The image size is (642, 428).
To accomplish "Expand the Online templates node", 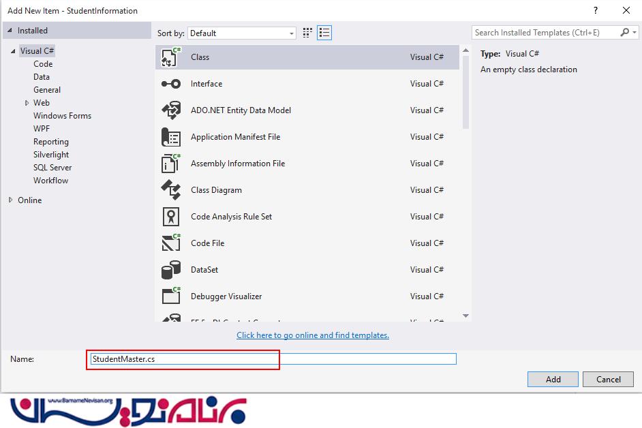I will (x=11, y=200).
